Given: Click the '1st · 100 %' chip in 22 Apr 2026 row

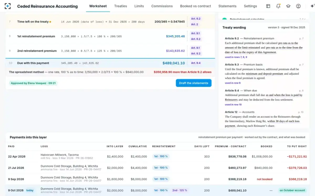Looking at the screenshot, I should pyautogui.click(x=161, y=156).
